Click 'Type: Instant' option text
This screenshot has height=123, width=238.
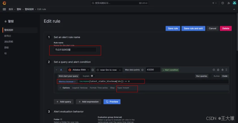123,88
